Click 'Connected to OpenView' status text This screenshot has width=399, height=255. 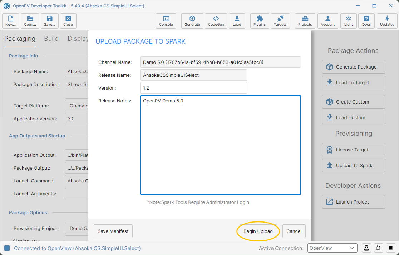coord(77,248)
